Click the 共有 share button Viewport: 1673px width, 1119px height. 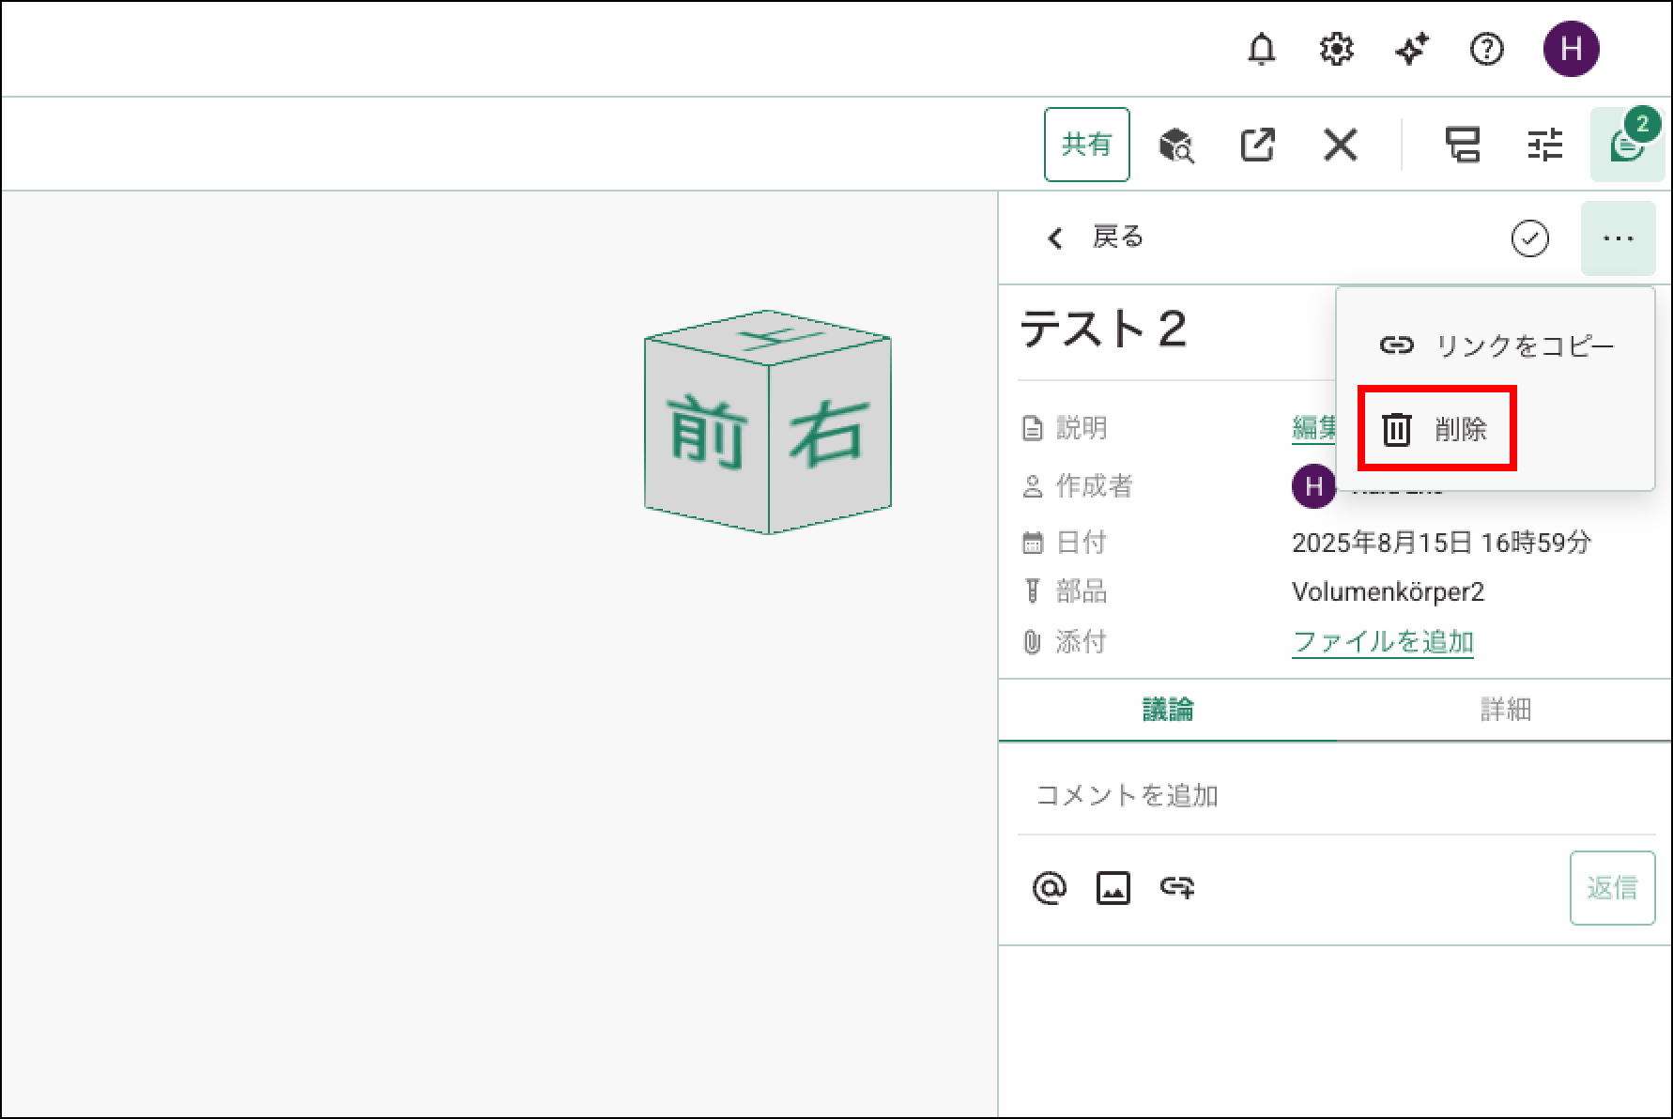1086,145
